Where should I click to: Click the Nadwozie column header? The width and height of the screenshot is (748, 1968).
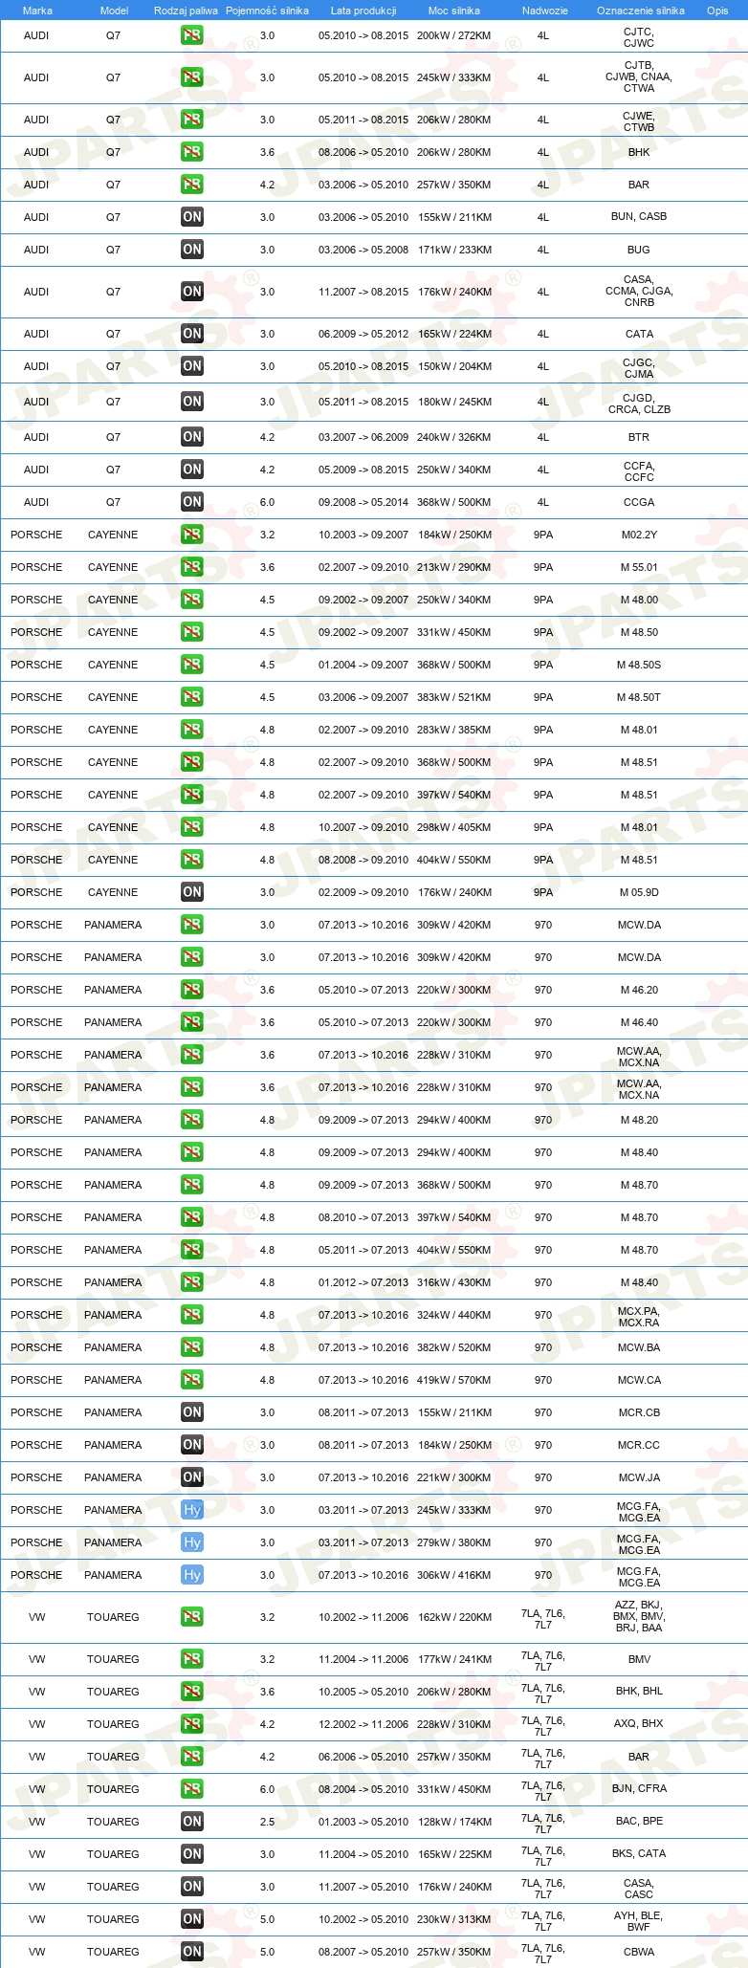point(545,11)
